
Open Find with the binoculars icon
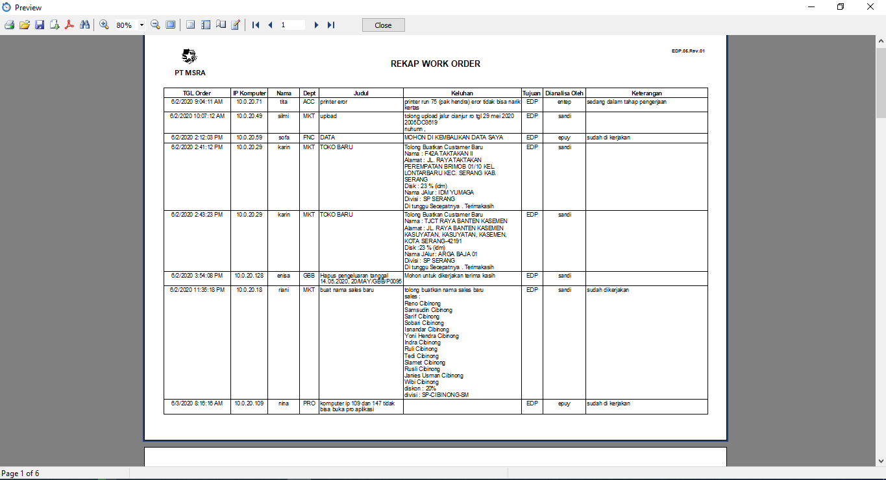tap(84, 25)
